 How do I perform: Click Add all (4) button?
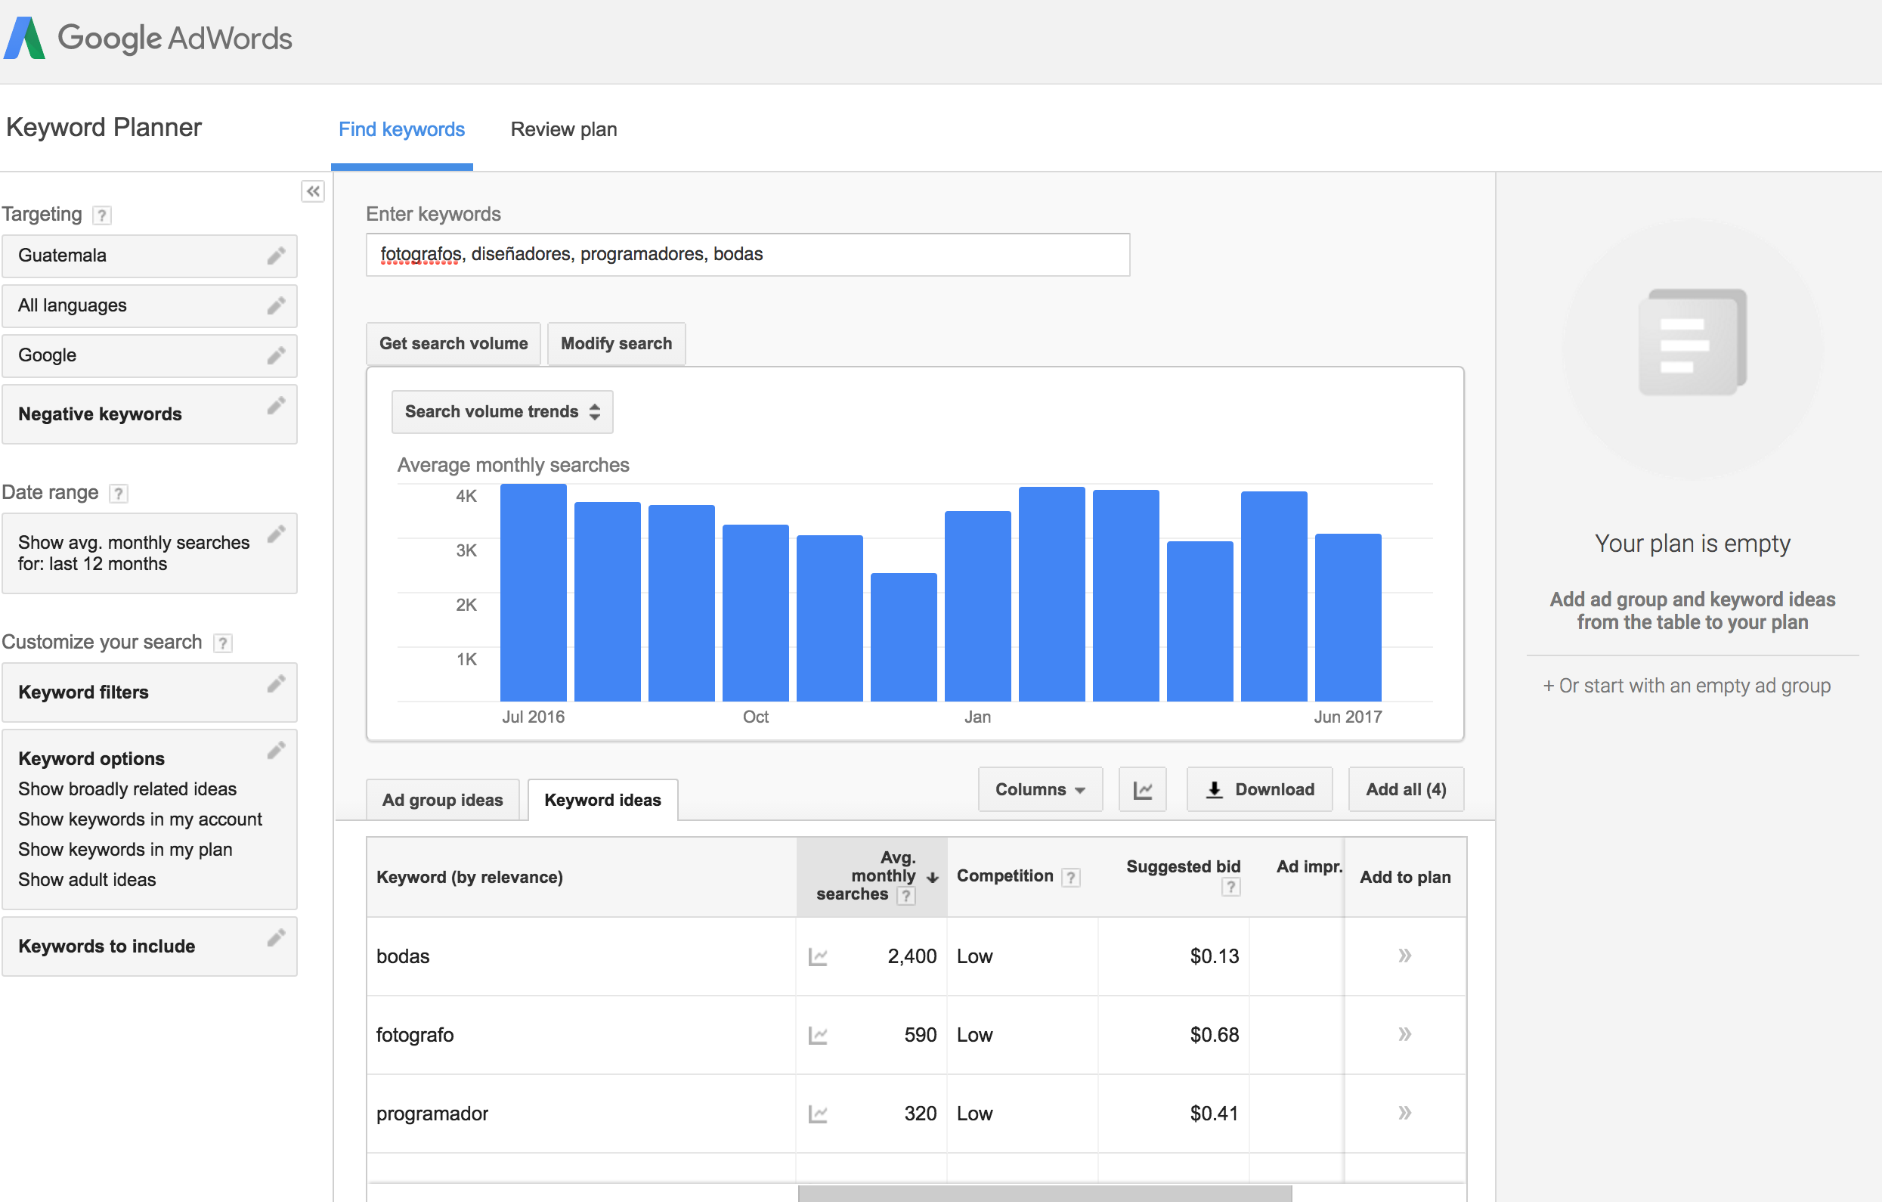tap(1405, 789)
